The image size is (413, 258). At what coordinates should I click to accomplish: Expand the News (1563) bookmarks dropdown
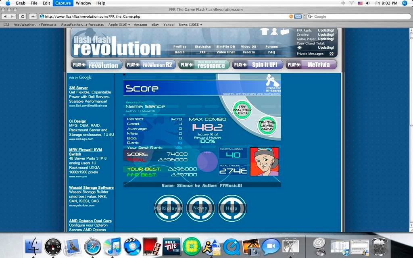pos(190,25)
